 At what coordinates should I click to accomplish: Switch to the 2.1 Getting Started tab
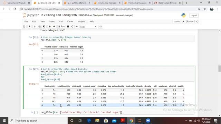coord(77,3)
